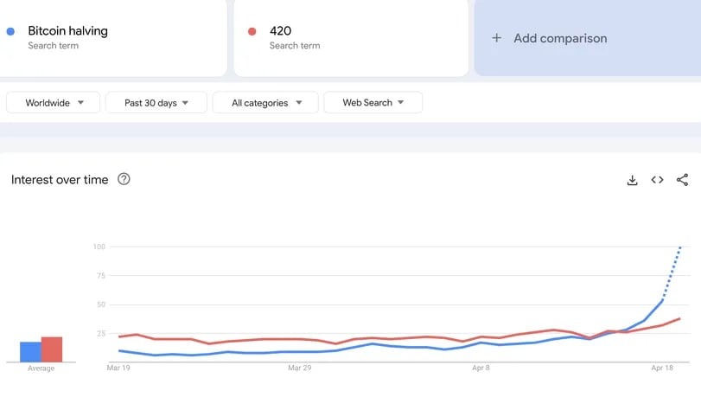Click the Apr 18 axis label
Screen dimensions: 701x410
(x=662, y=368)
